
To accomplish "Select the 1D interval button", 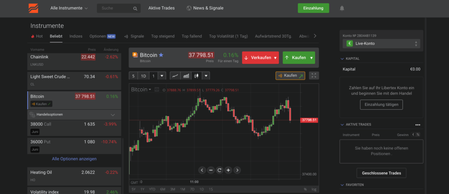I will (x=144, y=76).
